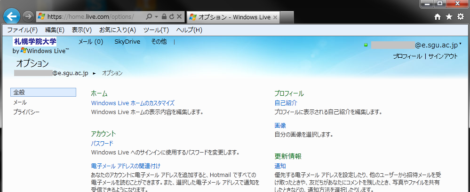The image size is (470, 192).
Task: Open the 画像 link
Action: tap(280, 126)
